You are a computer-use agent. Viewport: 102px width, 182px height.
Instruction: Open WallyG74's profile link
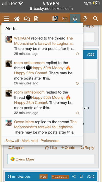click(x=22, y=38)
